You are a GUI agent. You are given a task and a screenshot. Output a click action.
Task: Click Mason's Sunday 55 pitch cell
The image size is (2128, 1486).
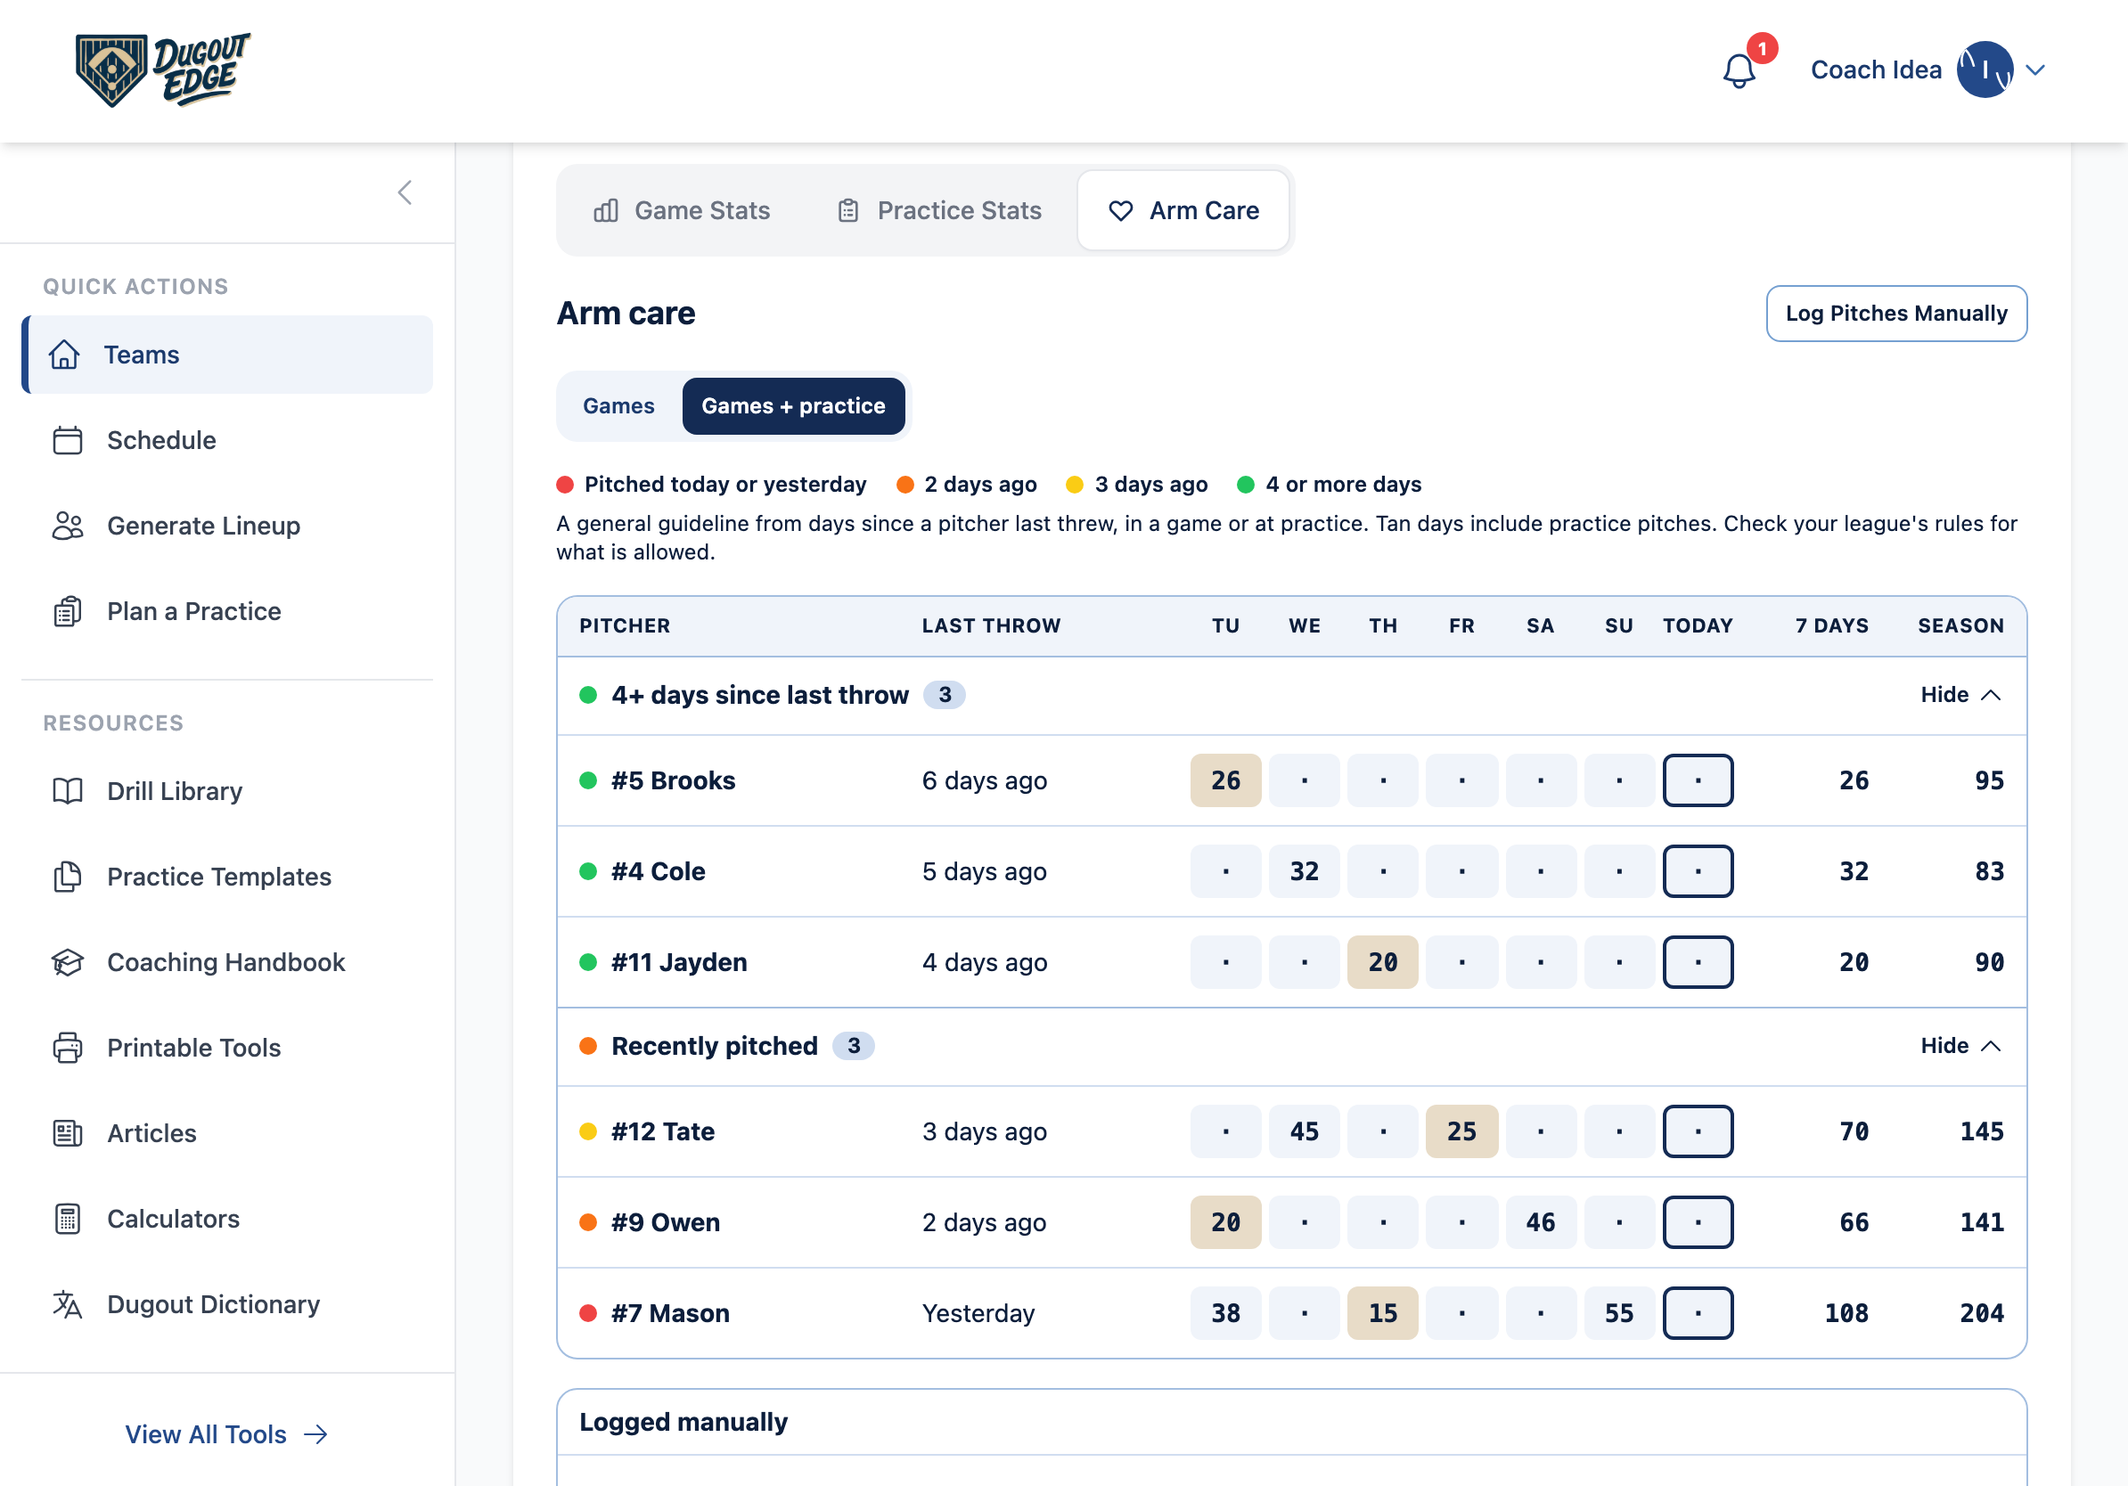(1619, 1314)
